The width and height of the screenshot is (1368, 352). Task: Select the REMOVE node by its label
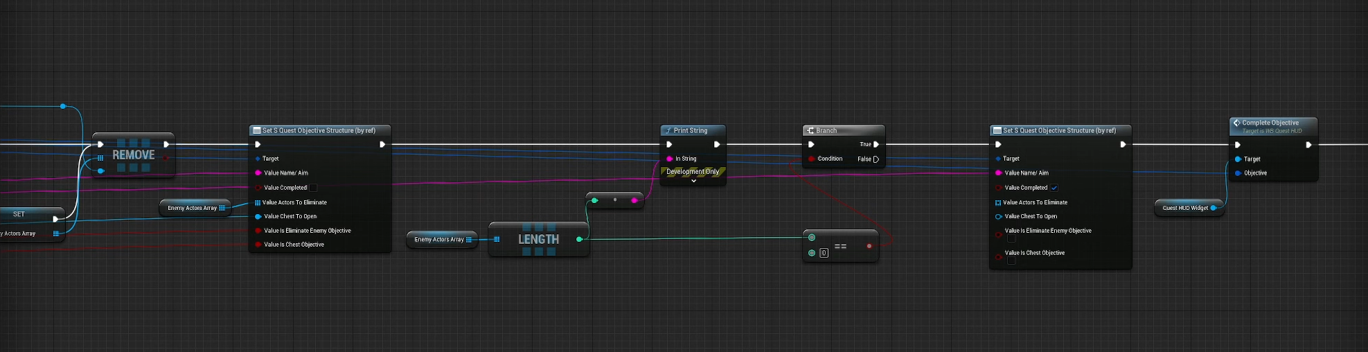(134, 155)
